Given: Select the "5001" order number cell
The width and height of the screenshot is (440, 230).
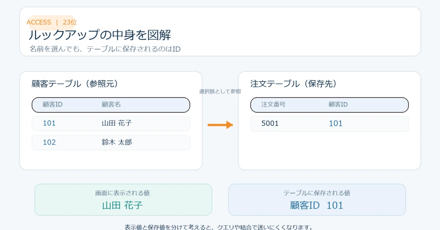Looking at the screenshot, I should pyautogui.click(x=270, y=124).
